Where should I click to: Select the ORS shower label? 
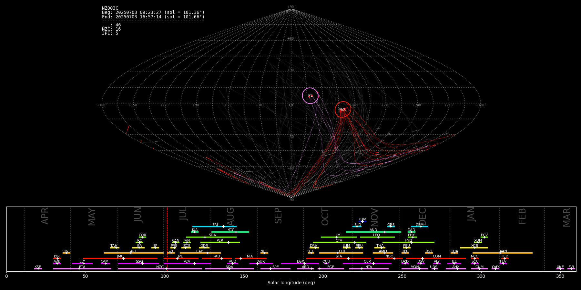(391, 225)
